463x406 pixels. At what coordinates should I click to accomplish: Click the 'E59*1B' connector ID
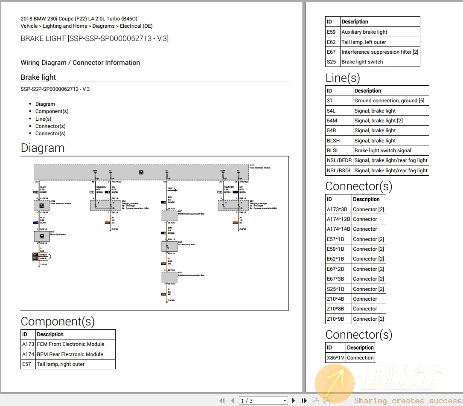point(338,249)
